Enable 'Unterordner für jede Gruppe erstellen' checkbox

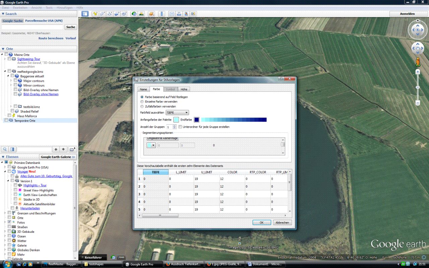click(x=180, y=127)
